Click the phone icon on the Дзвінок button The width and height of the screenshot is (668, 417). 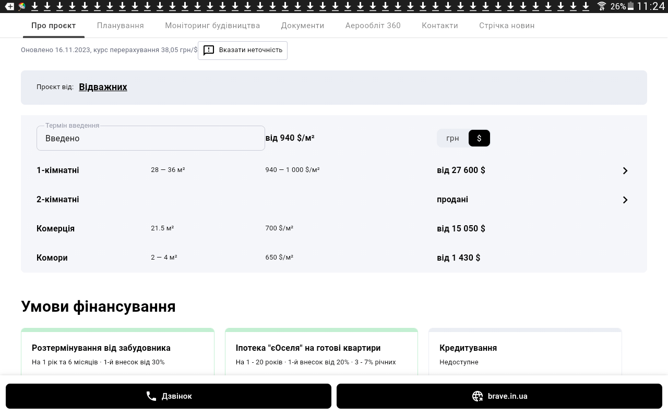151,396
